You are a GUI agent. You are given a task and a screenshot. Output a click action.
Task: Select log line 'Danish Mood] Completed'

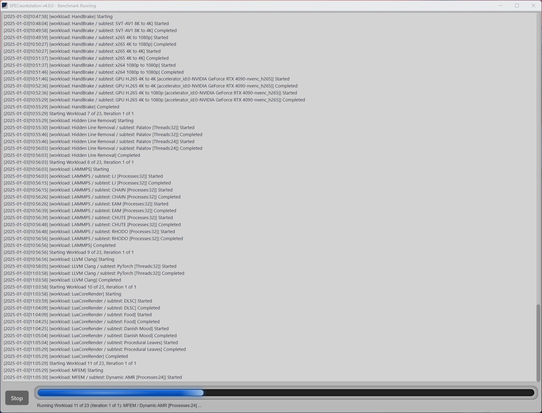90,336
